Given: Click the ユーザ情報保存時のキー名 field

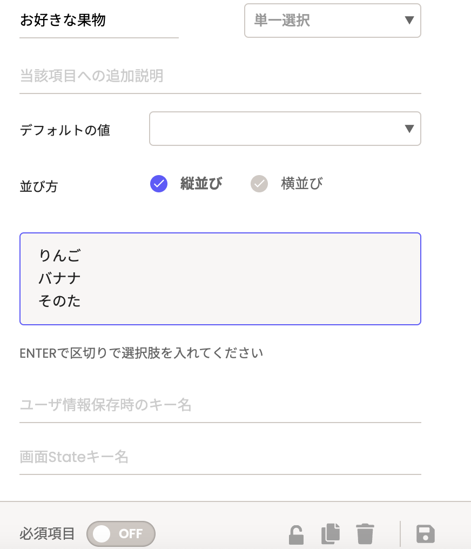Looking at the screenshot, I should (x=220, y=405).
